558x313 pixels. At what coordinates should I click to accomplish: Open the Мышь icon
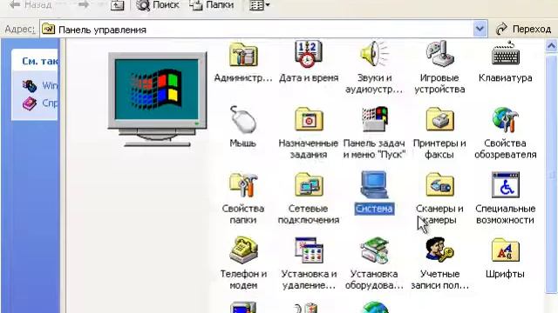click(243, 120)
